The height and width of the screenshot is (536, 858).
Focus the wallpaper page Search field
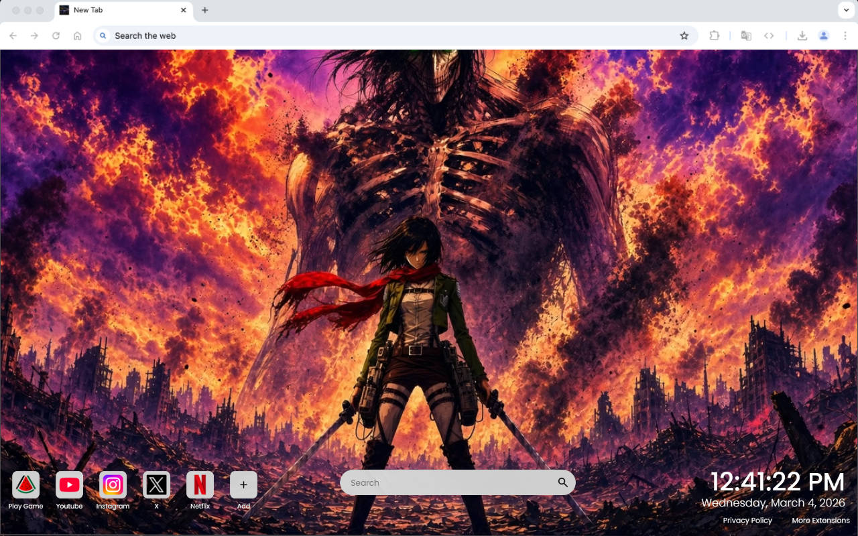point(458,482)
